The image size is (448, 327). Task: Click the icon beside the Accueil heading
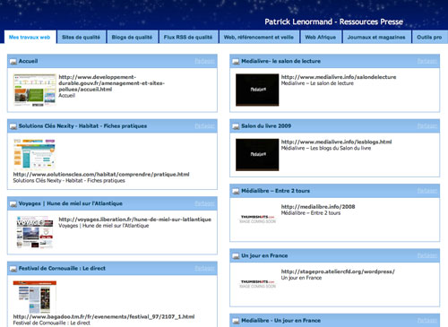13,62
